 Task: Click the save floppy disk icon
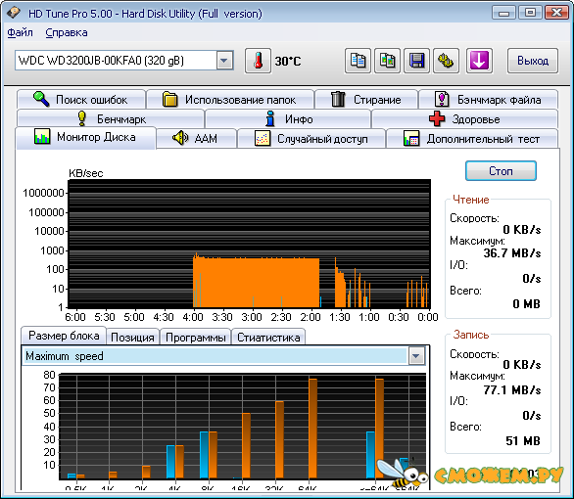coord(416,61)
